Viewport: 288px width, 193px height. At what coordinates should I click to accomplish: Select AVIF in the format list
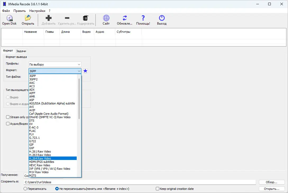pos(53,110)
